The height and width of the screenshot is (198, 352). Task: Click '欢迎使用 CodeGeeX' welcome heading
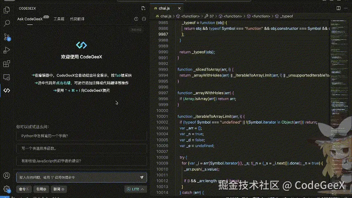click(x=81, y=57)
